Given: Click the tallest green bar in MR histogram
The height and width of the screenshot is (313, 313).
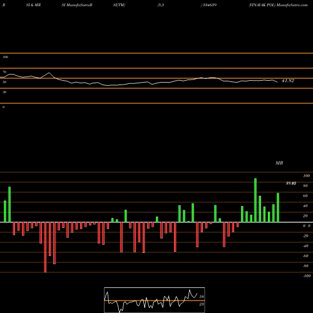Looking at the screenshot, I should tap(255, 200).
